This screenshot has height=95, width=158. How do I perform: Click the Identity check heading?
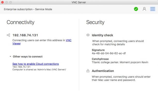(102, 35)
